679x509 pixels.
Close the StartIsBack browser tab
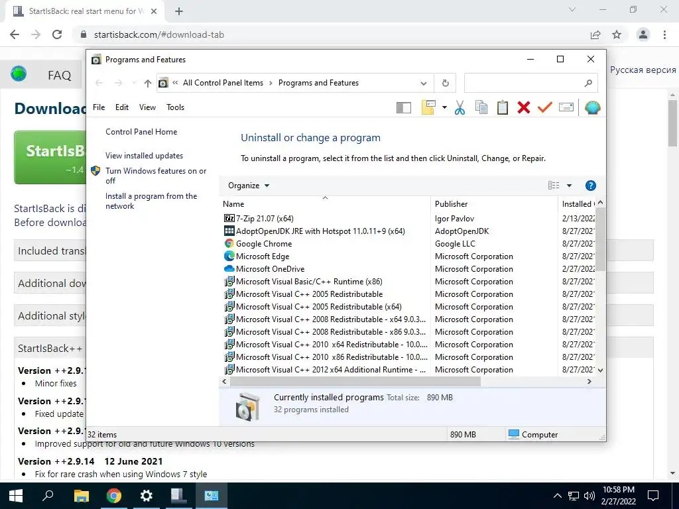154,11
